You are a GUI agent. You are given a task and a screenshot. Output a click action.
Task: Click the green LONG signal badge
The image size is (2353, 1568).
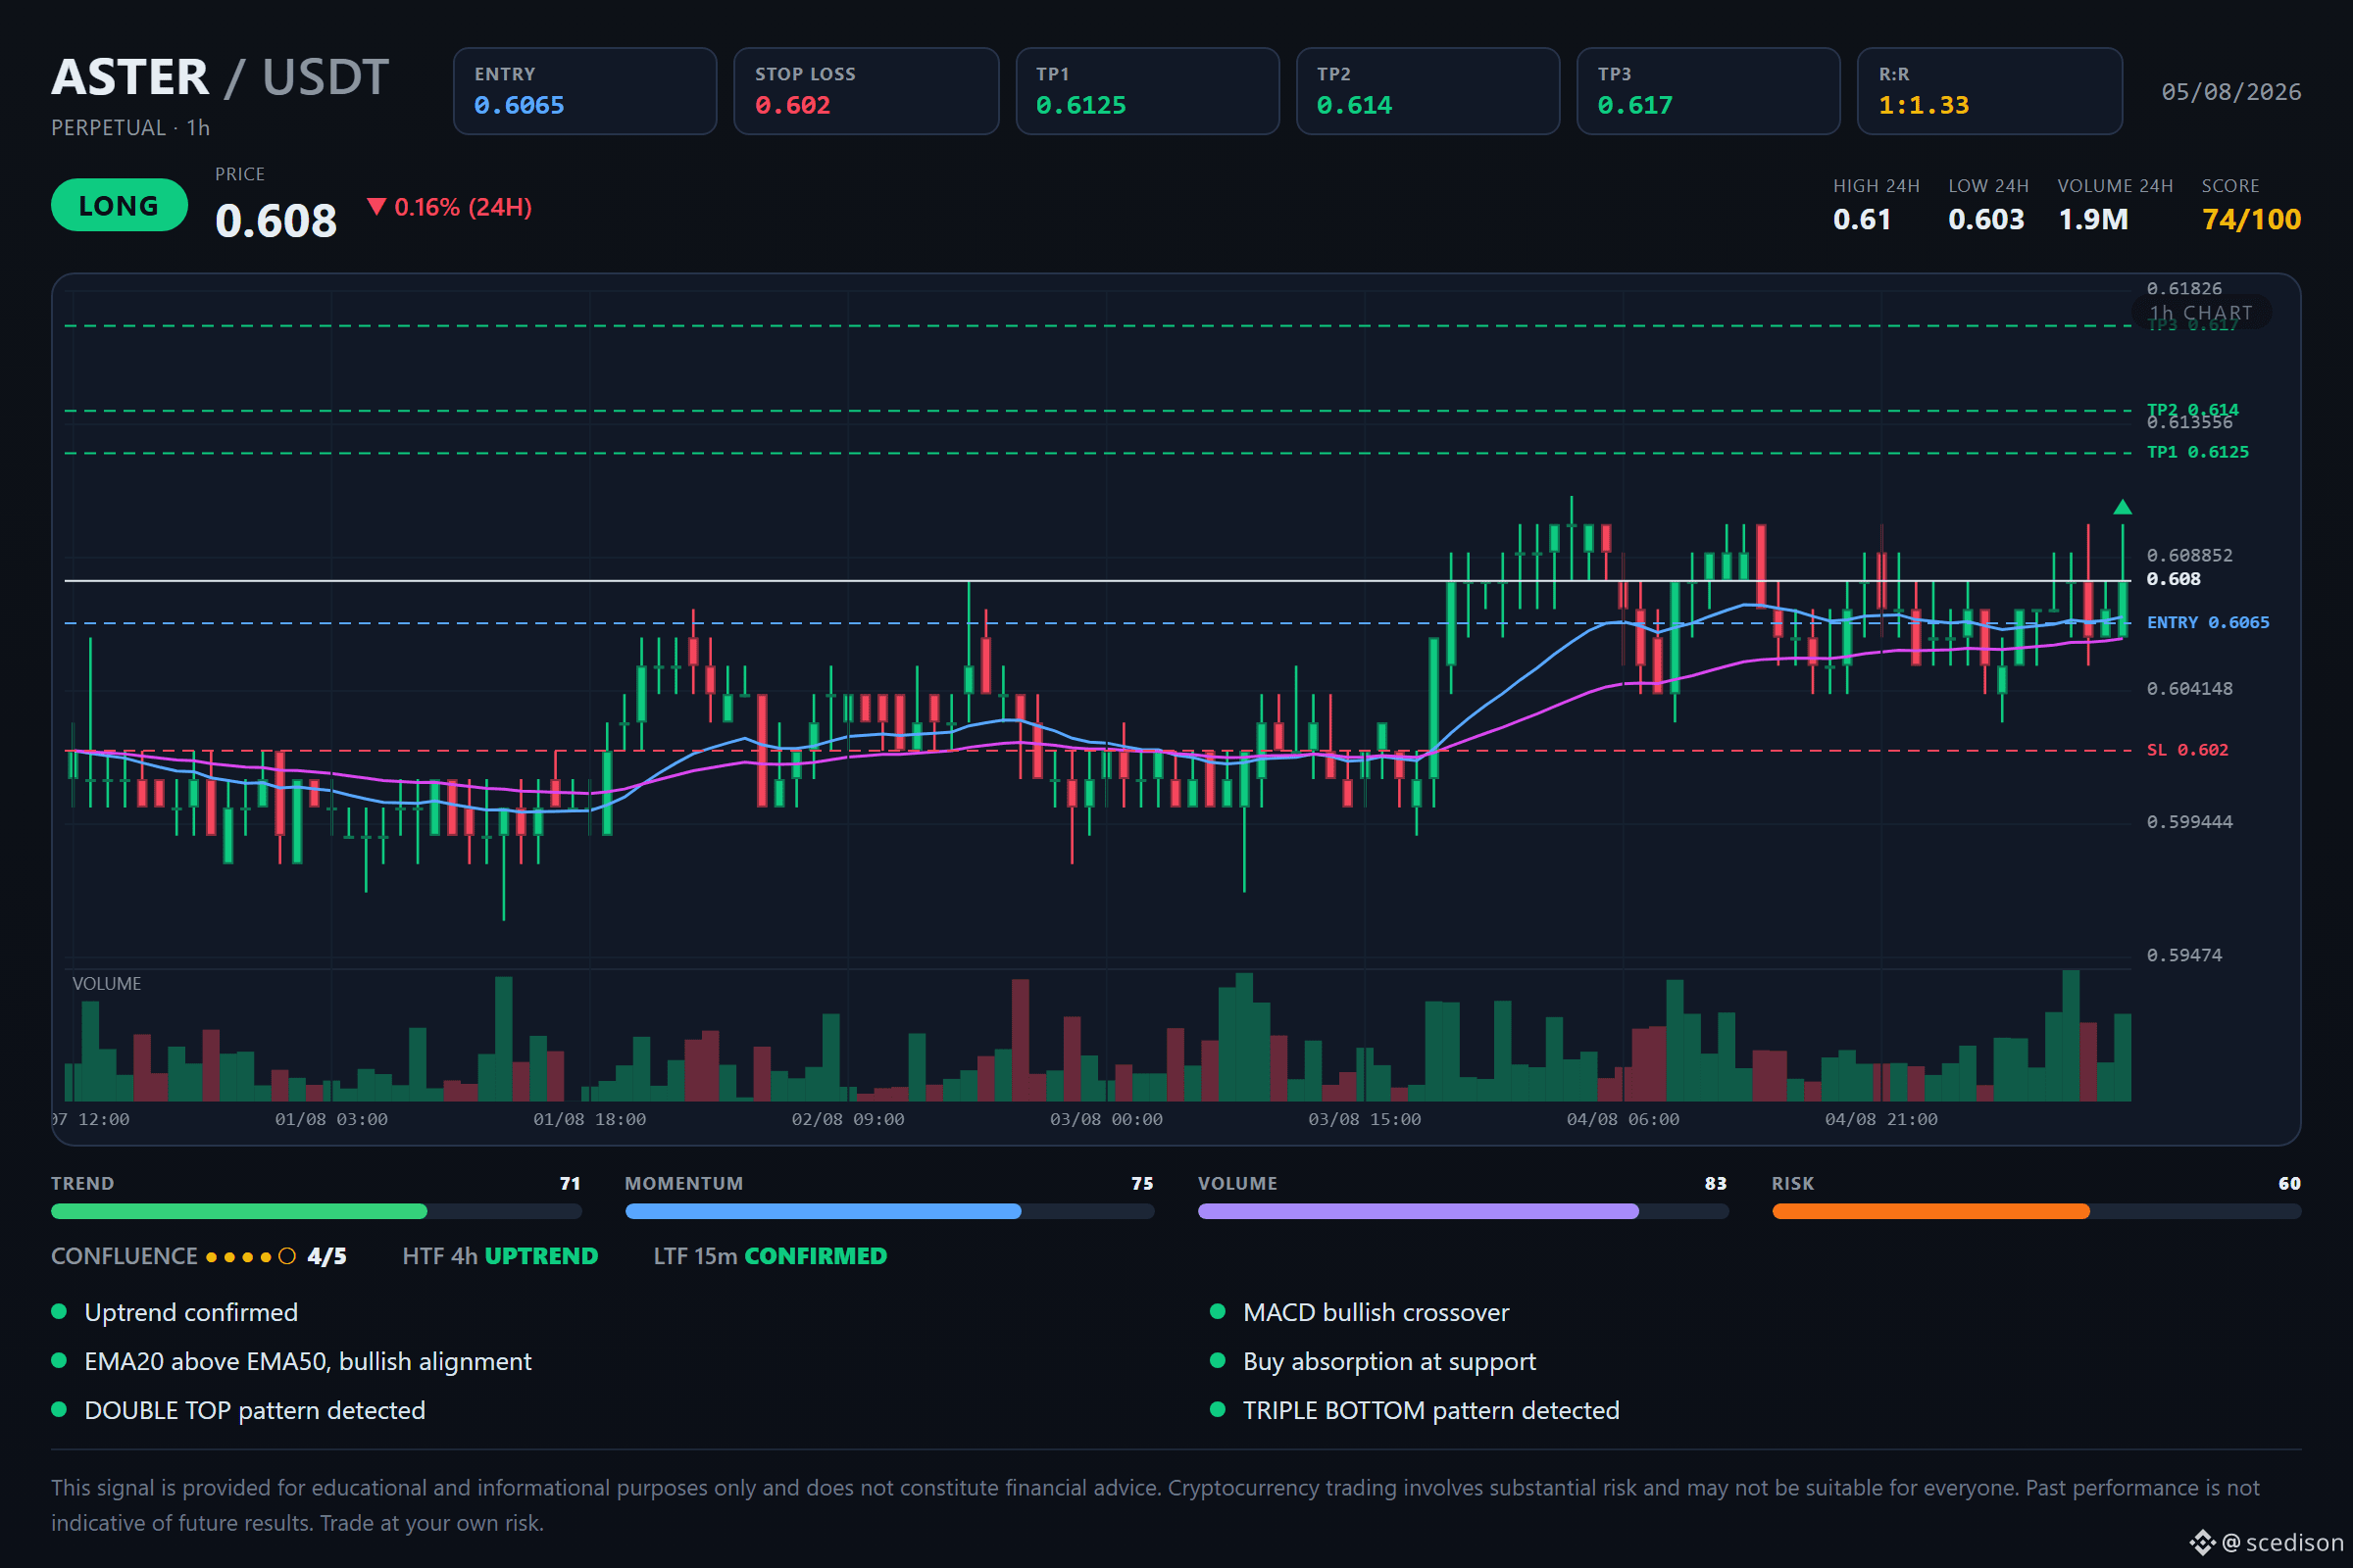(119, 205)
